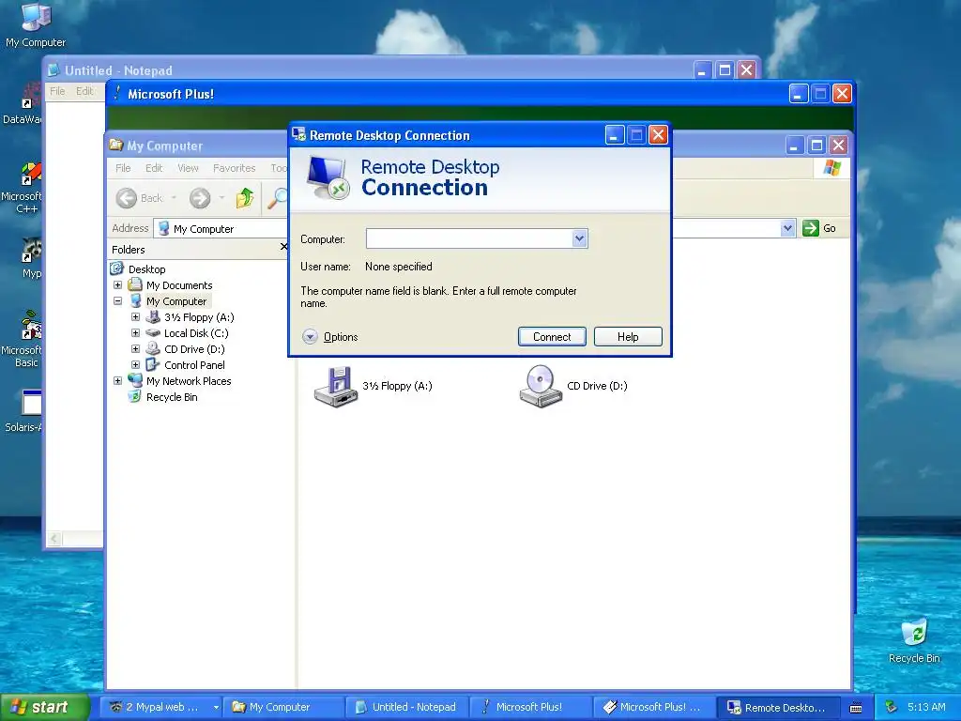
Task: Click the Microsoft Plus! title bar icon
Action: (117, 94)
